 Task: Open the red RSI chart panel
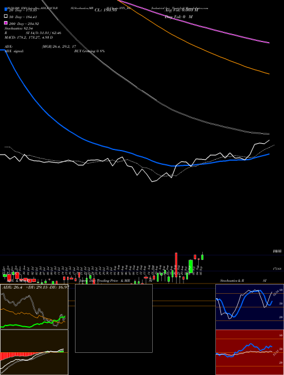[249, 352]
